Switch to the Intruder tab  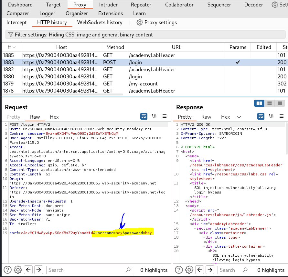[108, 5]
